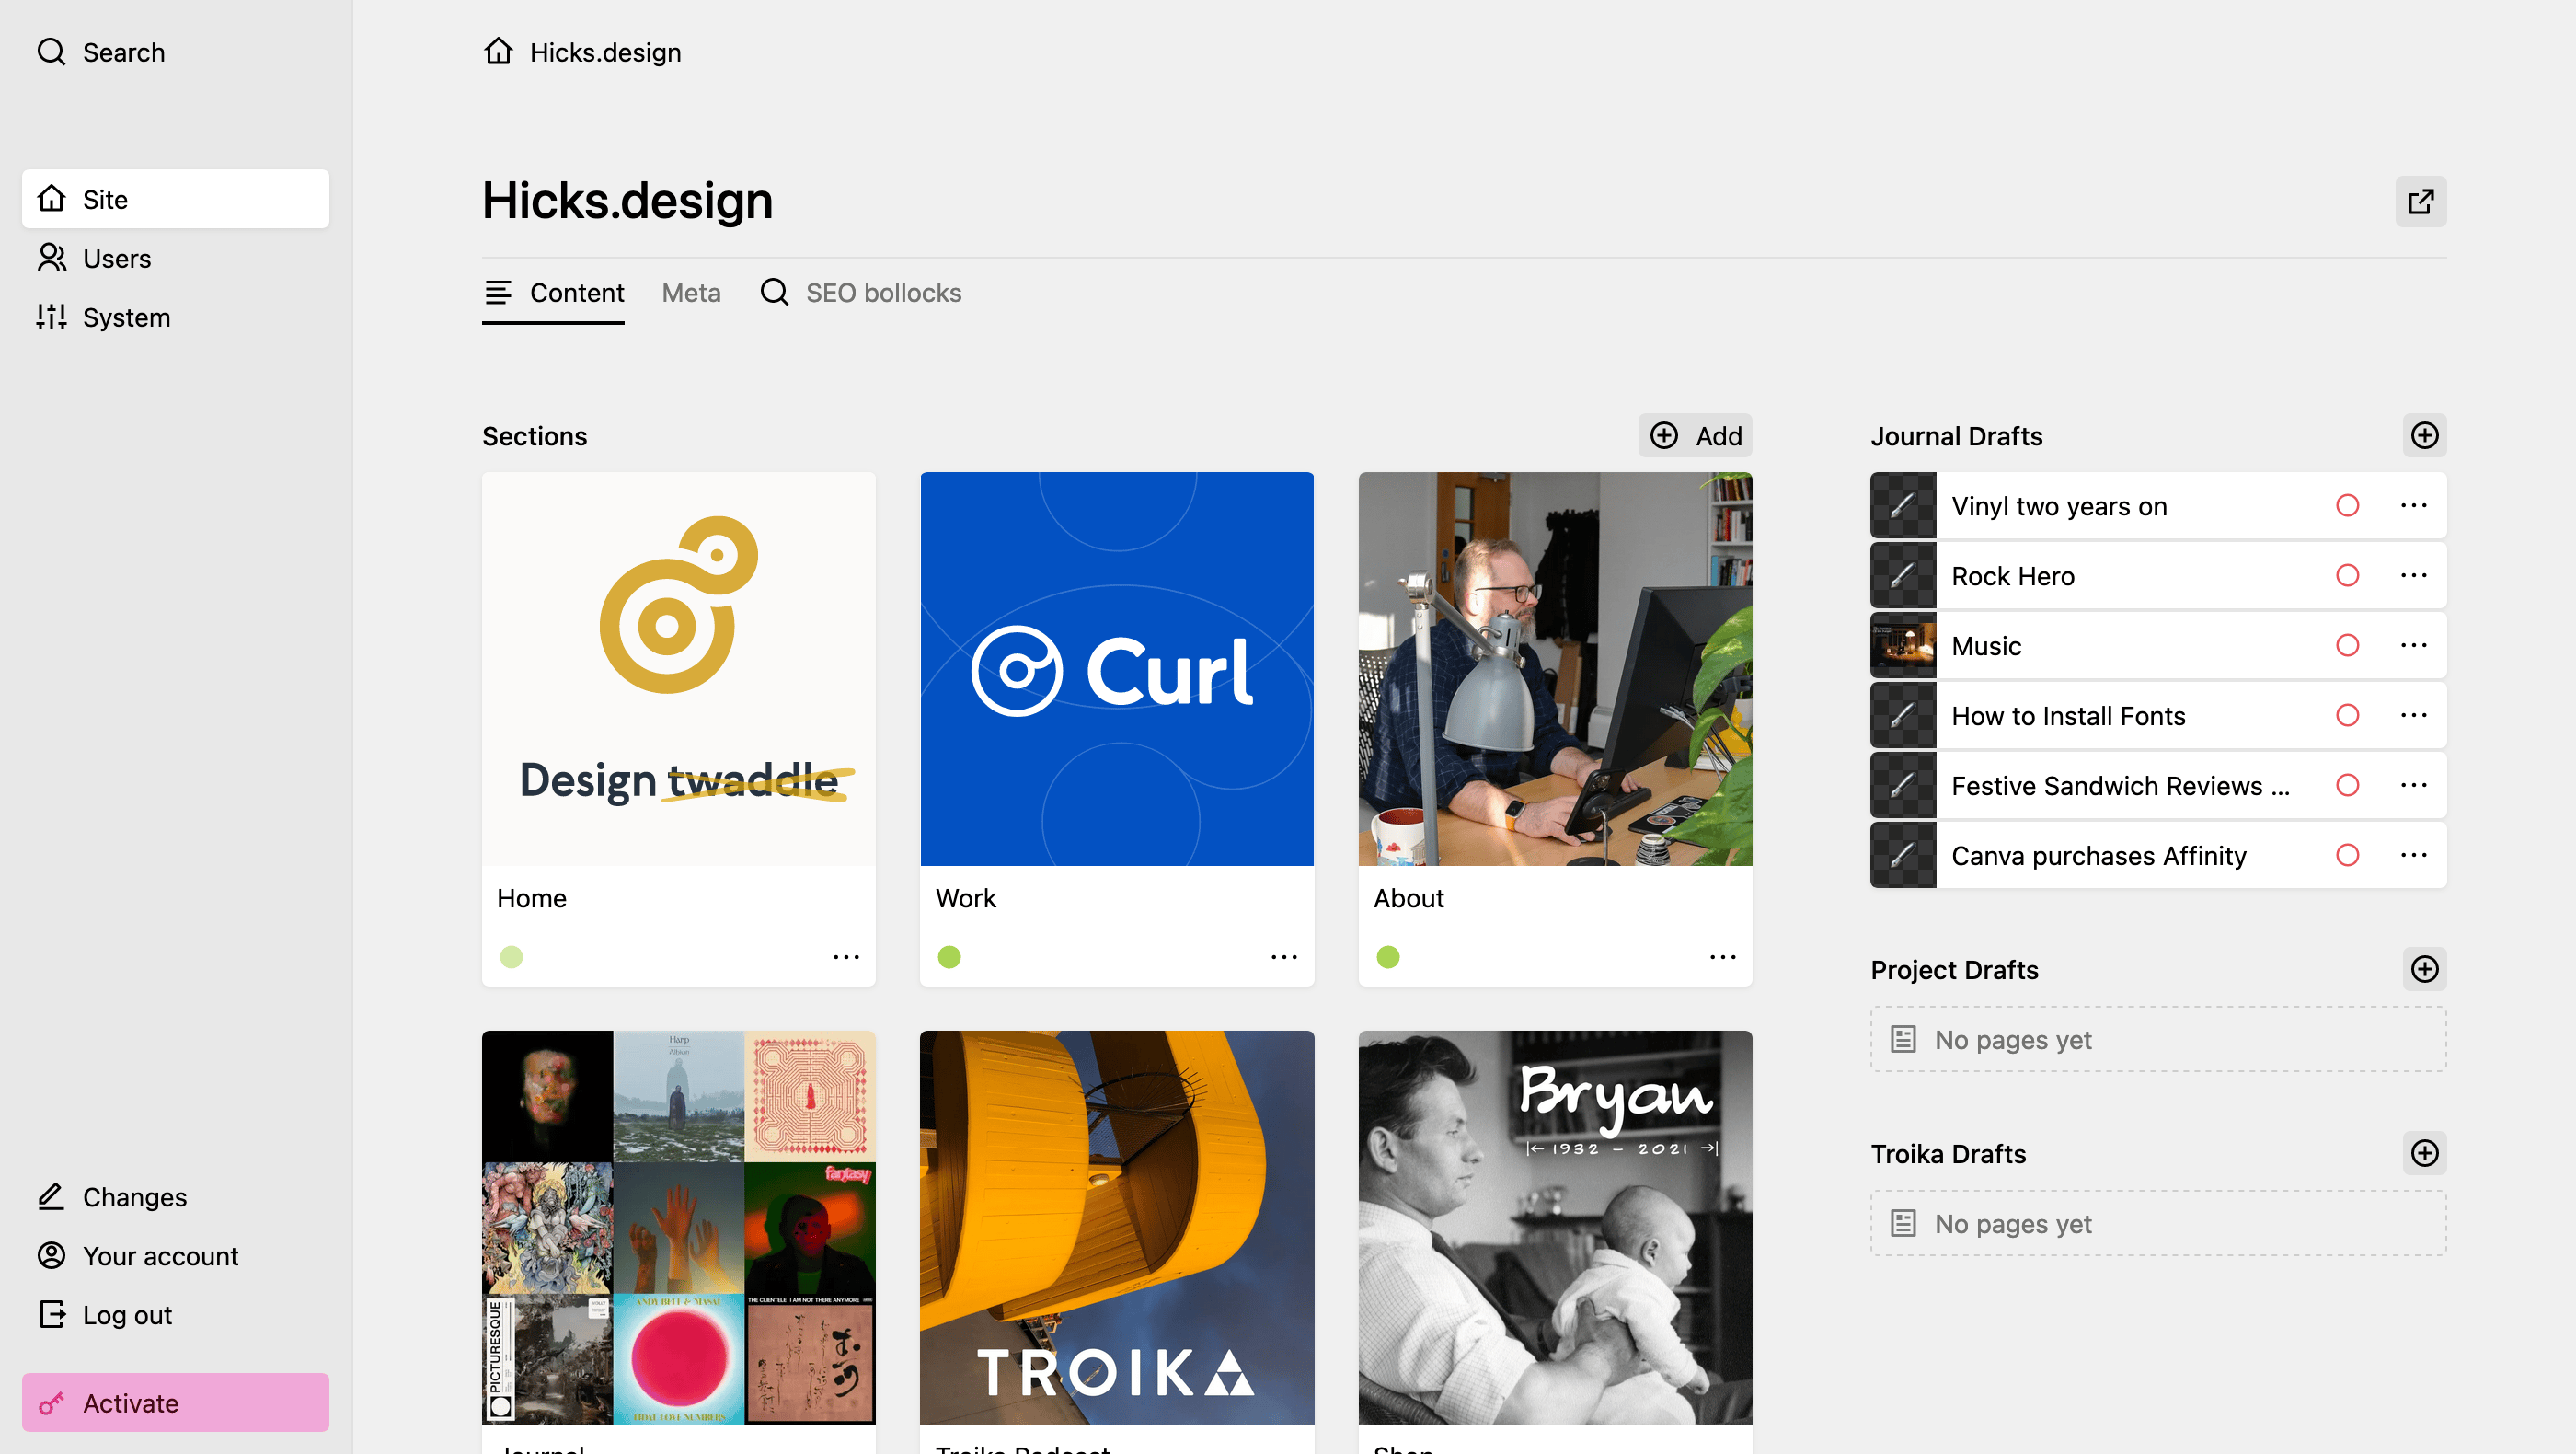The height and width of the screenshot is (1454, 2576).
Task: Open site in new window icon
Action: tap(2420, 202)
